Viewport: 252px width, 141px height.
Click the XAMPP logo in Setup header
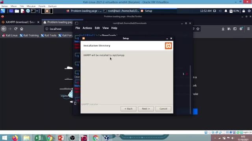168,46
